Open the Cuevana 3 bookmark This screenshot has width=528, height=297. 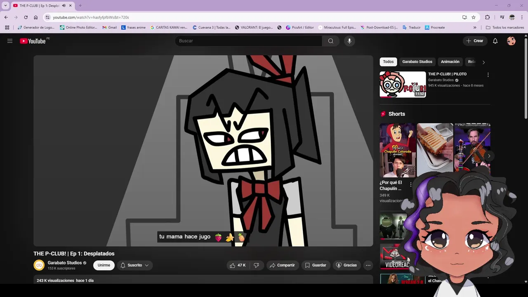[212, 28]
